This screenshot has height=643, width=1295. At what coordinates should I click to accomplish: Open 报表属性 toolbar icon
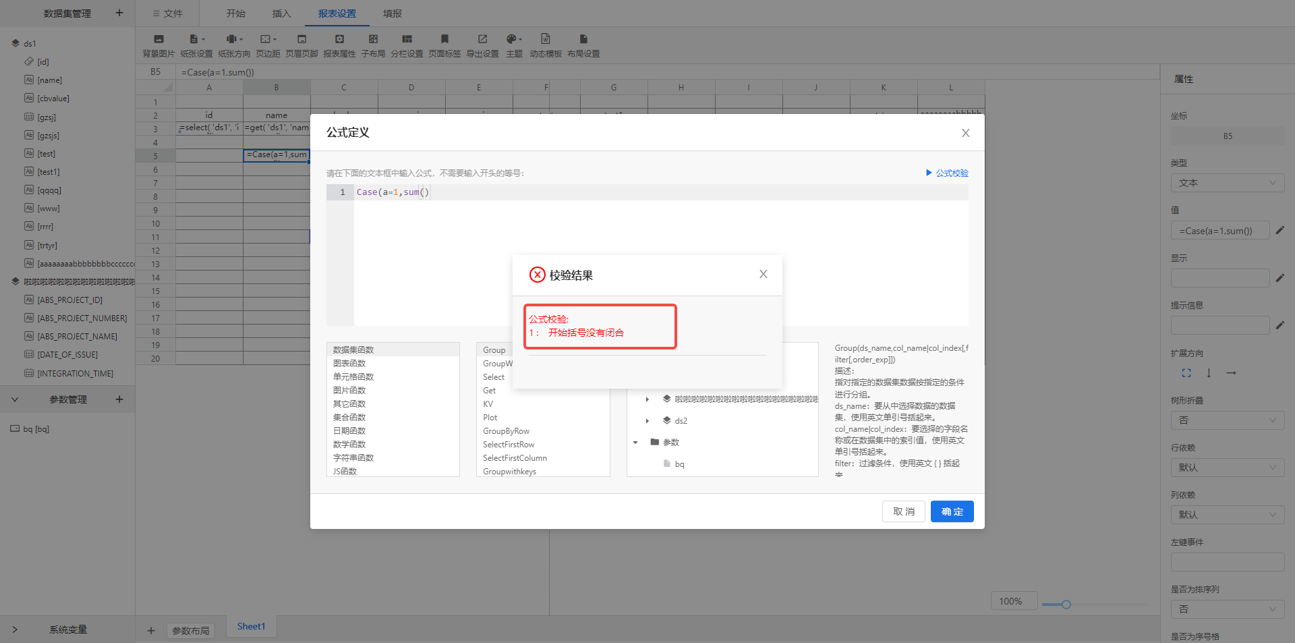click(x=339, y=39)
